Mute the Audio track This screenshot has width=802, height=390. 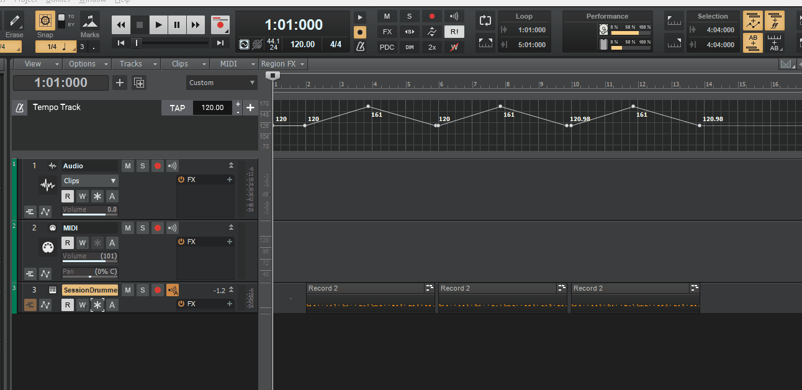(x=127, y=166)
